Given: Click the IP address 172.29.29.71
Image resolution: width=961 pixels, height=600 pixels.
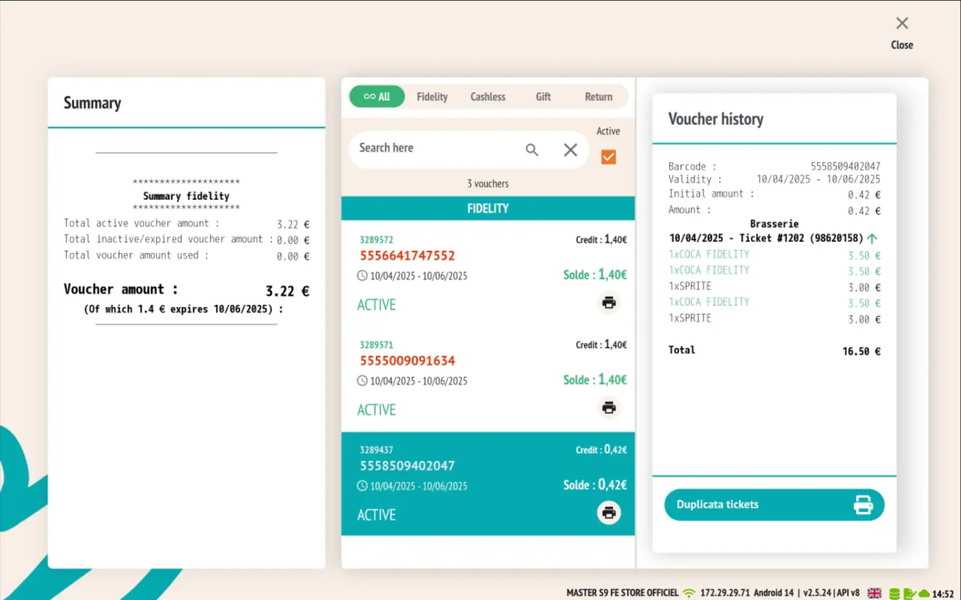Looking at the screenshot, I should coord(725,592).
